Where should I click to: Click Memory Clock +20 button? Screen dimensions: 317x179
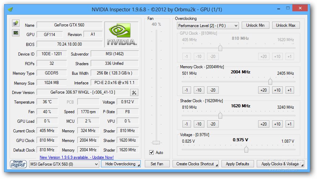tap(264, 90)
